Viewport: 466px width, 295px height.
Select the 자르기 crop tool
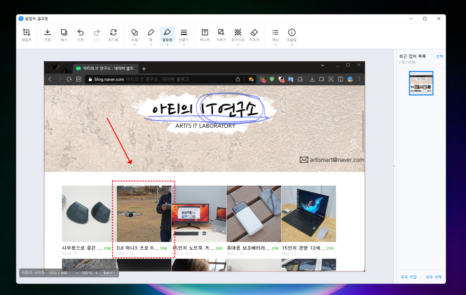[x=221, y=35]
